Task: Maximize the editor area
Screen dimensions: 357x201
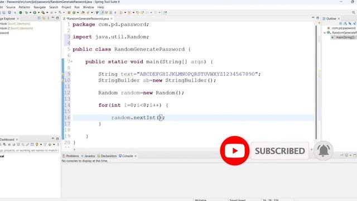Action: (318, 18)
